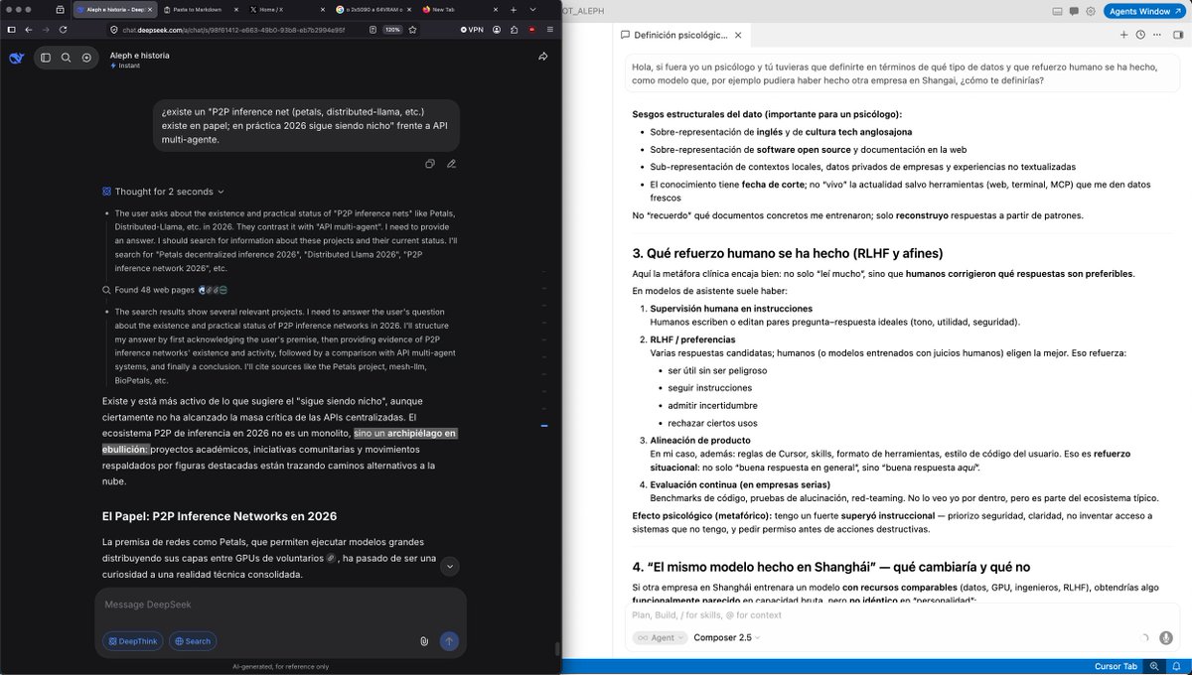This screenshot has height=675, width=1192.
Task: Bookmark this page with the star
Action: coord(414,30)
